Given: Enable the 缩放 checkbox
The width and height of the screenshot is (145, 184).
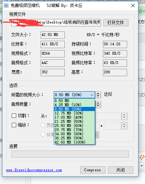Looking at the screenshot, I should 14,125.
